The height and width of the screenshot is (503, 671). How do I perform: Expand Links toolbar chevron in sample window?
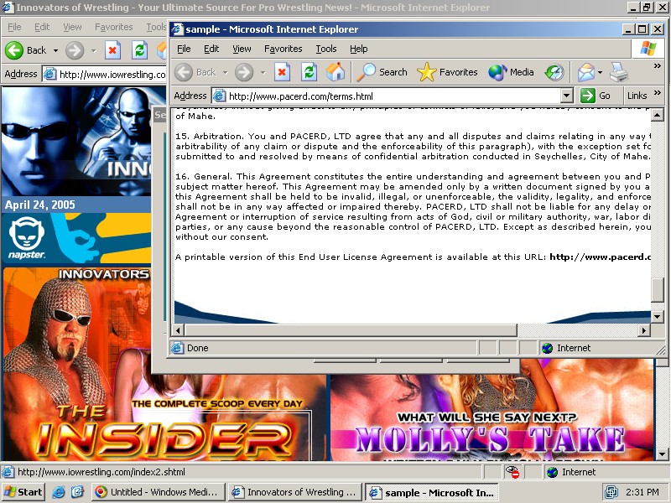pyautogui.click(x=658, y=93)
